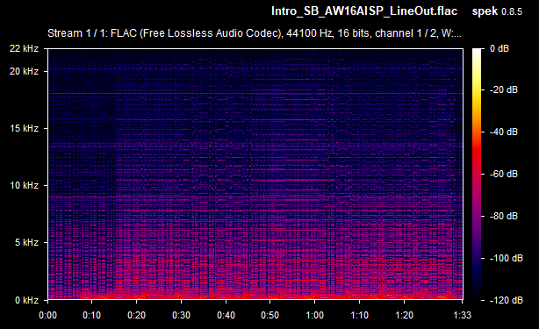Image resolution: width=539 pixels, height=329 pixels.
Task: Click the 5 kHz frequency axis label
Action: click(x=26, y=242)
